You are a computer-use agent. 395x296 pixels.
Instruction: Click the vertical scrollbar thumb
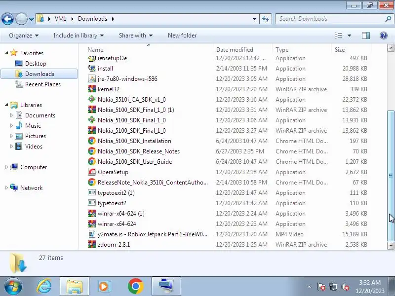(x=391, y=176)
